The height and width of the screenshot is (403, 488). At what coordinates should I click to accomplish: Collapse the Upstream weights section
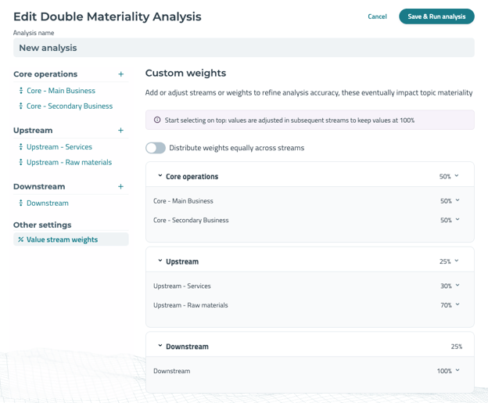(160, 261)
